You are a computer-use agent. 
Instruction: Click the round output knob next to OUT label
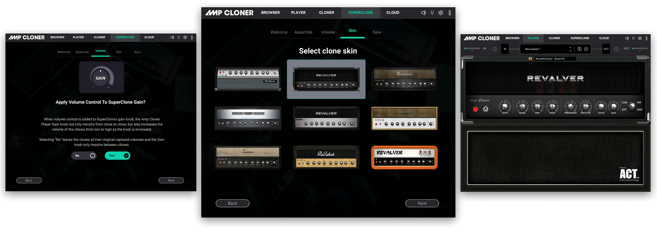[x=616, y=49]
